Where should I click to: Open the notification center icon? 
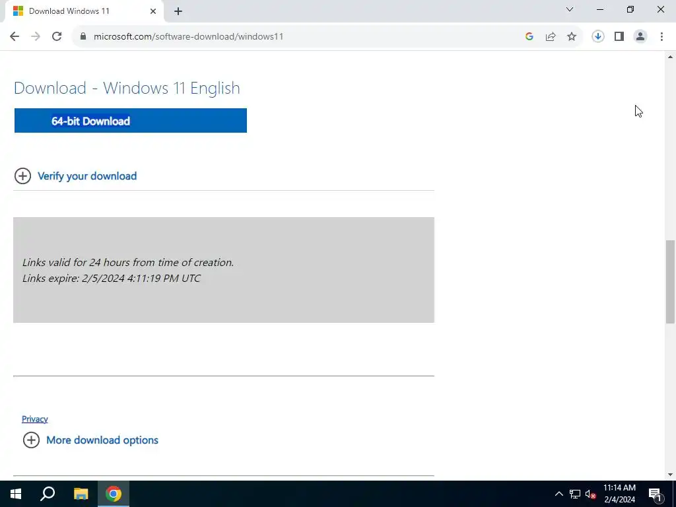pos(655,494)
